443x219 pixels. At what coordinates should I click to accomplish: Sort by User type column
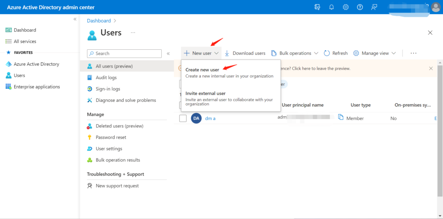[x=360, y=105]
